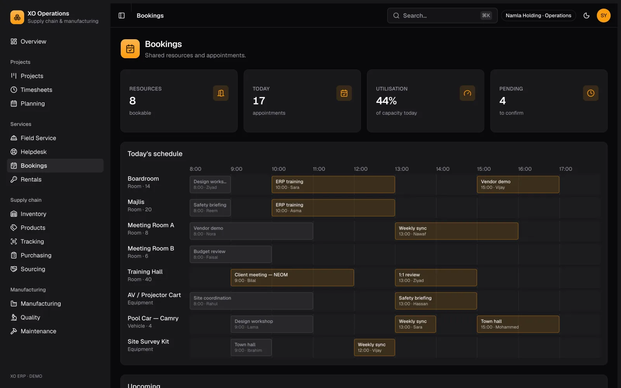
Task: Open the SY user avatar menu
Action: point(604,16)
